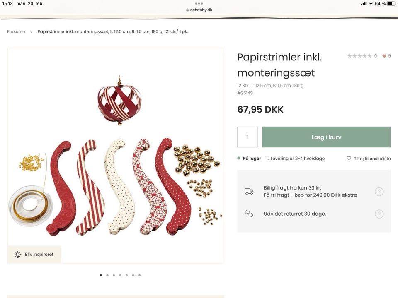Click the heart favorites icon showing 9
The image size is (398, 298).
[x=384, y=56]
